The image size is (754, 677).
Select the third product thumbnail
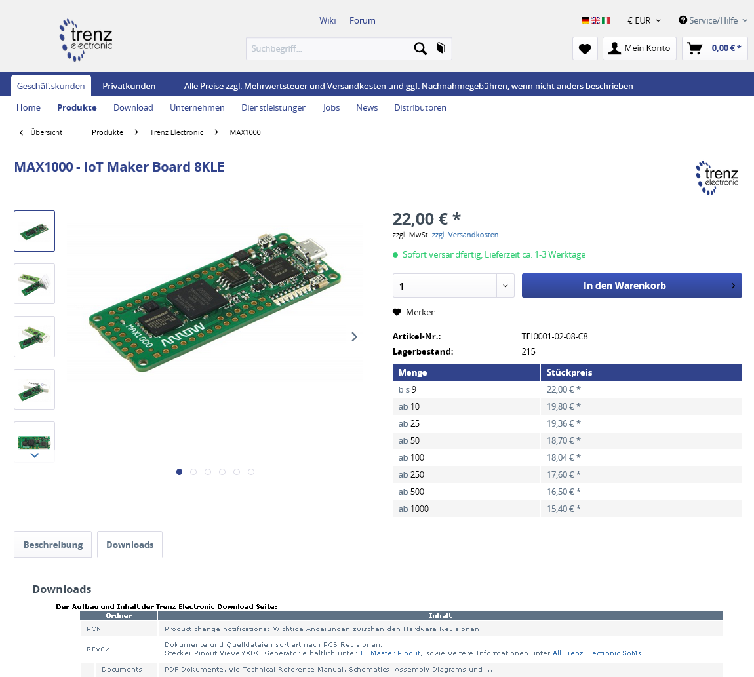(35, 337)
